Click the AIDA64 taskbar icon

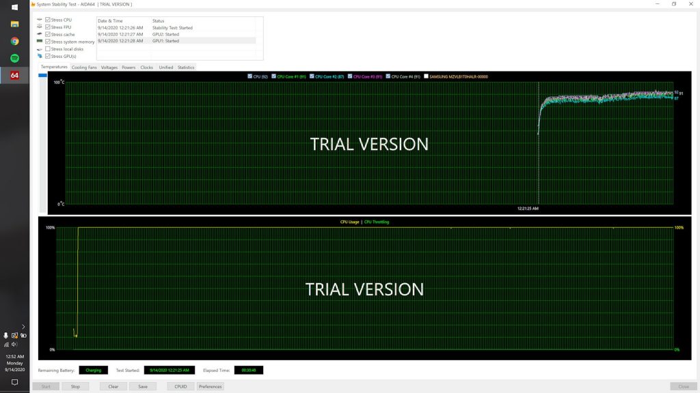[x=15, y=75]
